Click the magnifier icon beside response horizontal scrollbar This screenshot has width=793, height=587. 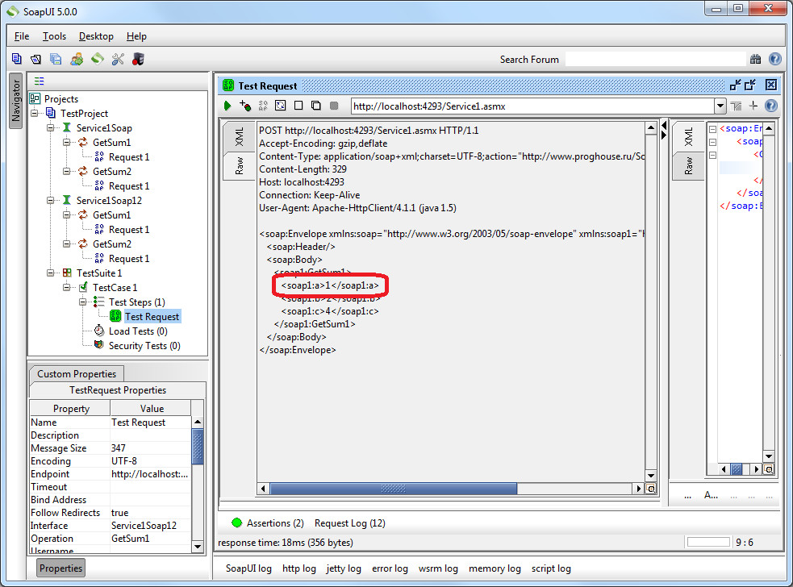[x=769, y=470]
